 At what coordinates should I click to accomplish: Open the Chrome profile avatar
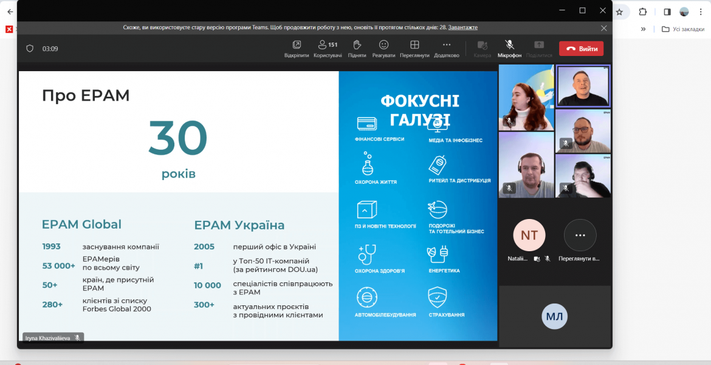coord(684,12)
